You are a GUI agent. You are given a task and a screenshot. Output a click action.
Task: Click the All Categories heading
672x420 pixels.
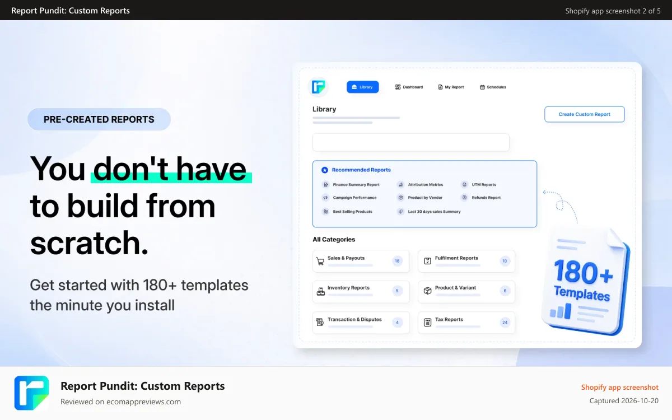[334, 240]
